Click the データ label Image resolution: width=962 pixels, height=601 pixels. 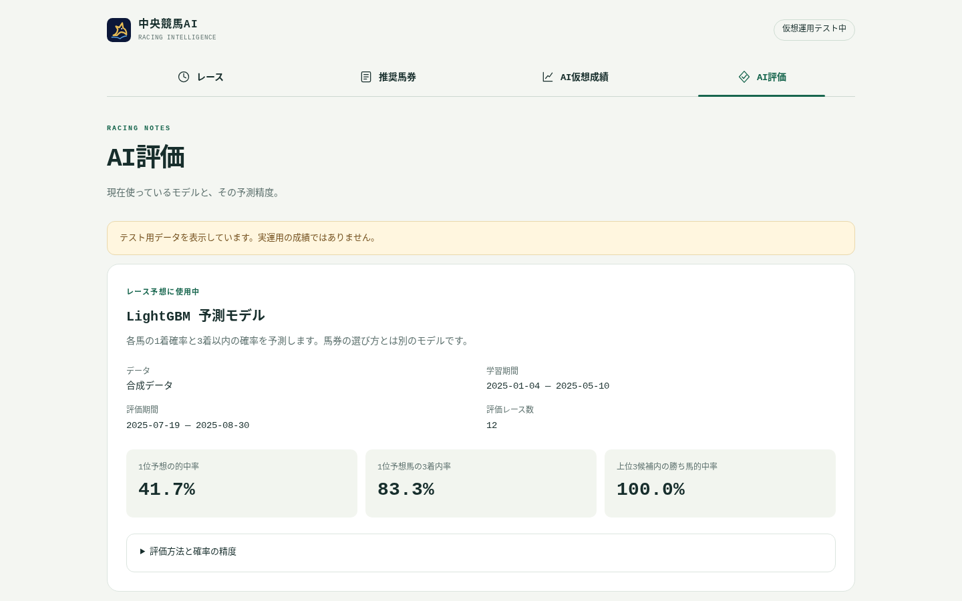click(x=138, y=371)
